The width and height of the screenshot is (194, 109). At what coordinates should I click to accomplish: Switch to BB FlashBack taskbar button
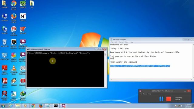click(63, 106)
